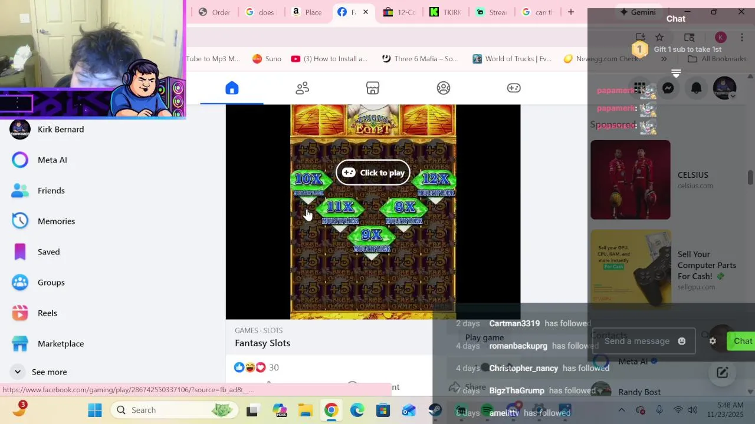The image size is (755, 424).
Task: Open the Gaming controller icon in top nav
Action: pos(514,88)
